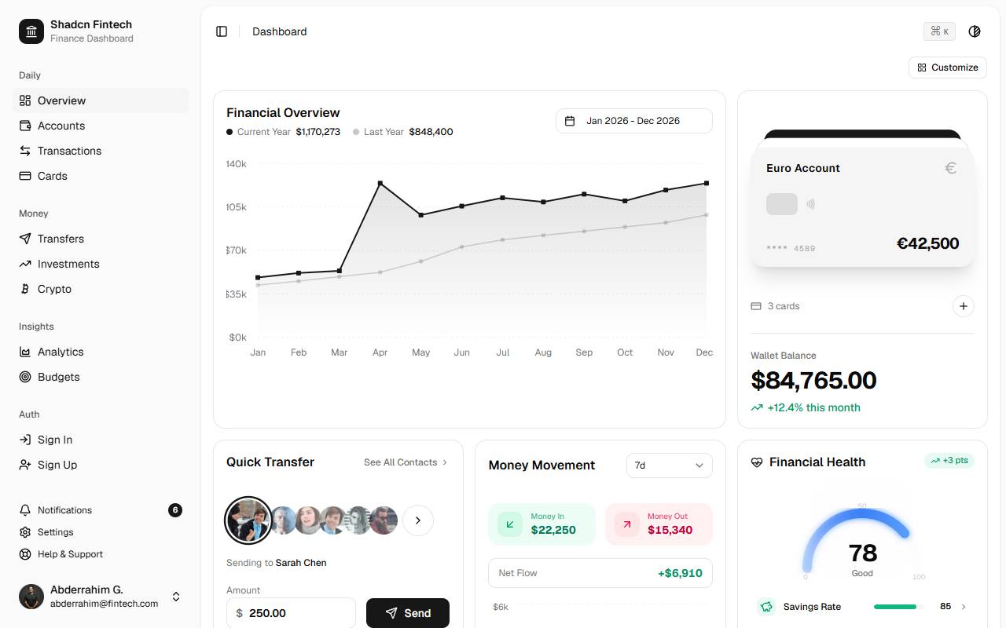Image resolution: width=1006 pixels, height=628 pixels.
Task: Click the Settings gear icon
Action: [25, 532]
